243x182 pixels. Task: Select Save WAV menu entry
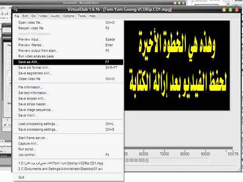(x=68, y=115)
